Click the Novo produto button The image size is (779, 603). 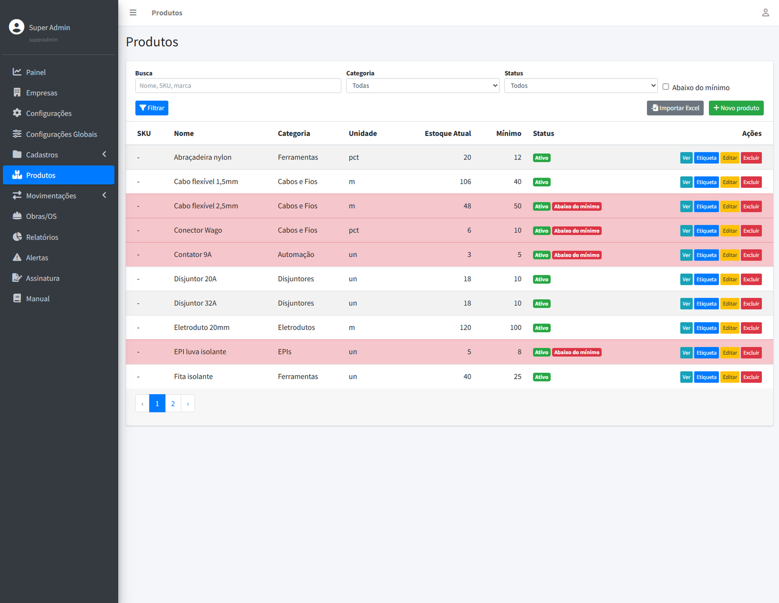[736, 108]
